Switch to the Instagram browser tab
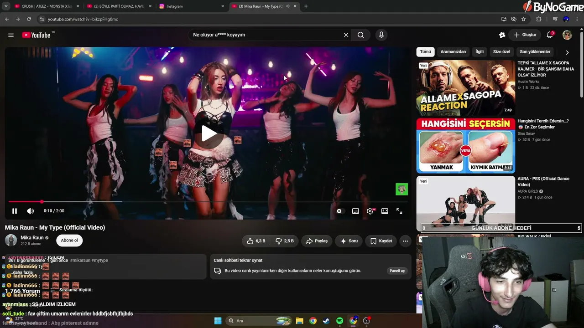The width and height of the screenshot is (584, 328). coord(192,6)
